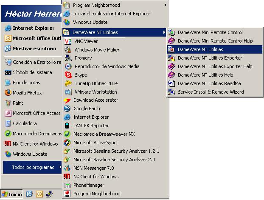Click the Microsoft Office Access icon
This screenshot has height=200, width=264.
coord(8,113)
